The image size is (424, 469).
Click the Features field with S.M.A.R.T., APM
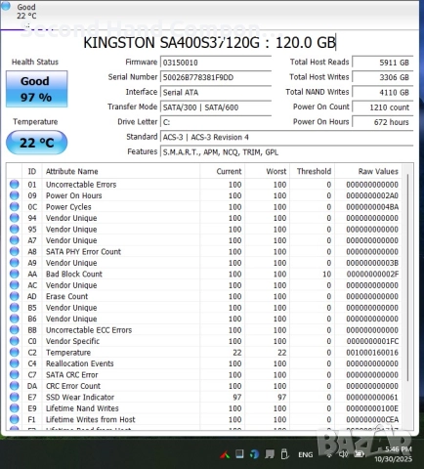(287, 152)
